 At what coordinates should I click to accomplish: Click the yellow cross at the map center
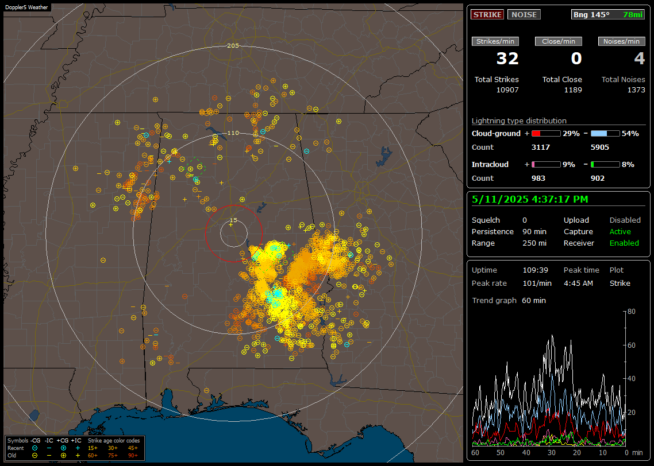230,225
